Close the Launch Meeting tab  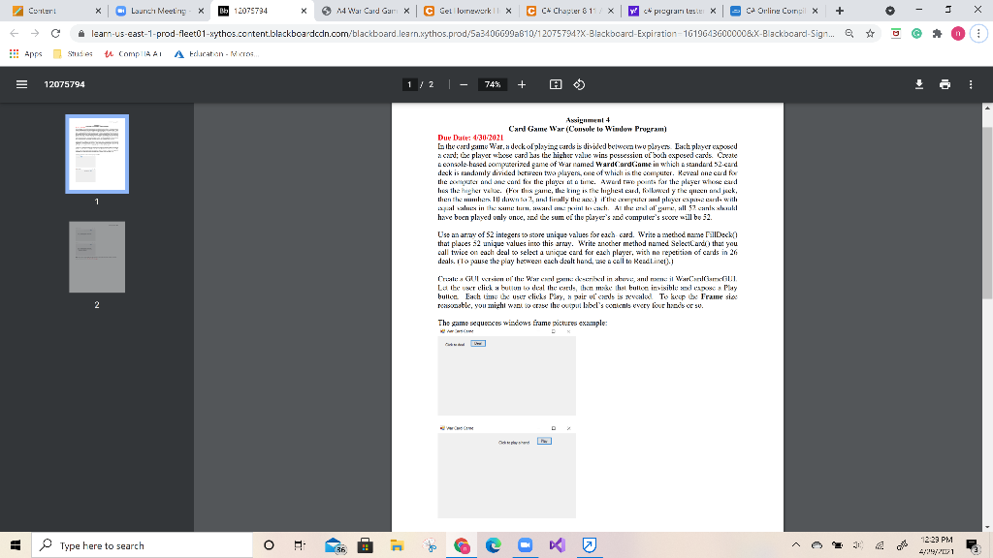201,11
